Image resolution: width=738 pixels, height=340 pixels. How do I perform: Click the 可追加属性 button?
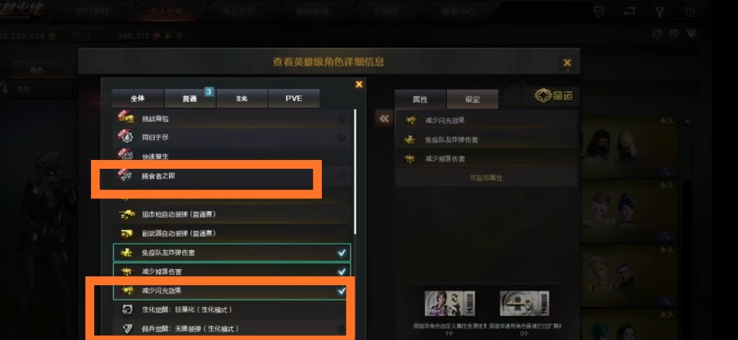486,178
